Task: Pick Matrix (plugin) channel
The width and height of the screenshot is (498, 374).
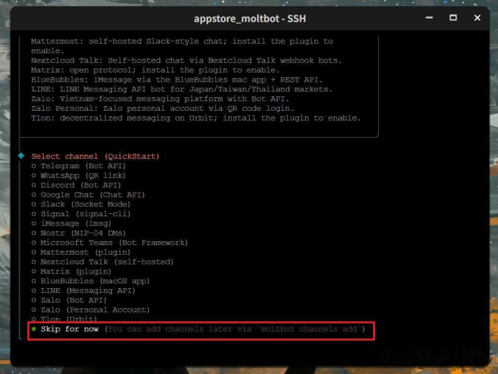Action: point(71,271)
